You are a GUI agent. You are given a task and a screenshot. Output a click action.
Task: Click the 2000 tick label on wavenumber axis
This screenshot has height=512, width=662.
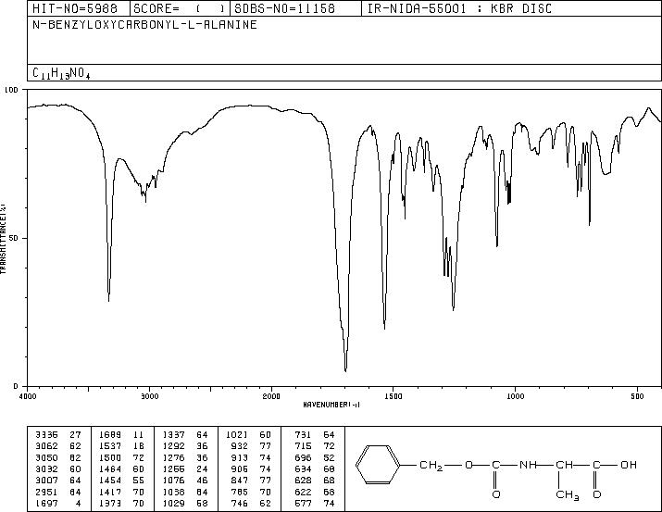[x=271, y=396]
